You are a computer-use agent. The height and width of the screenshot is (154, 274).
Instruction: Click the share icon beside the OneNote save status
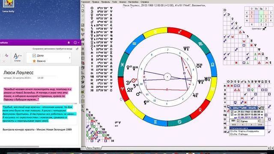pos(77,49)
